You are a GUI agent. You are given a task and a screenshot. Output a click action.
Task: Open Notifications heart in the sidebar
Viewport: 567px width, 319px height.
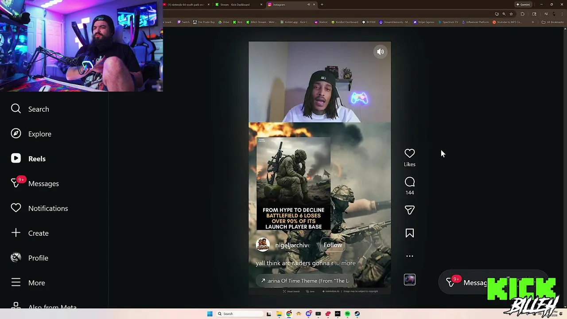tap(39, 208)
